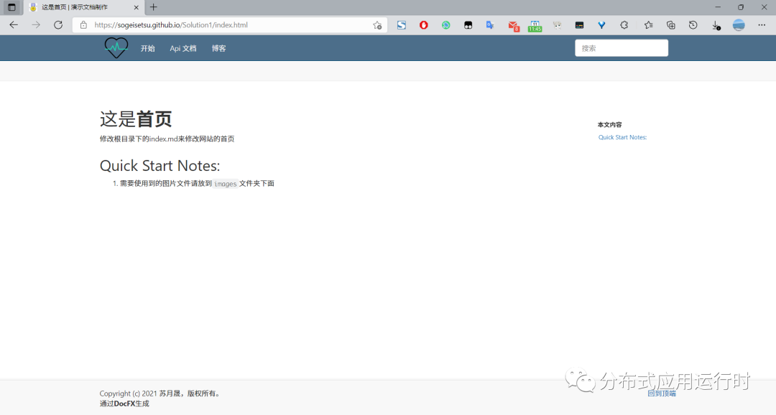
Task: Click the favorites star icon in toolbar
Action: [x=647, y=24]
